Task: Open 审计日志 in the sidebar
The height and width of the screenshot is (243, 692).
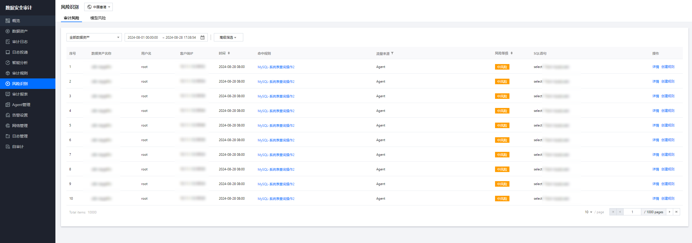Action: coord(20,42)
